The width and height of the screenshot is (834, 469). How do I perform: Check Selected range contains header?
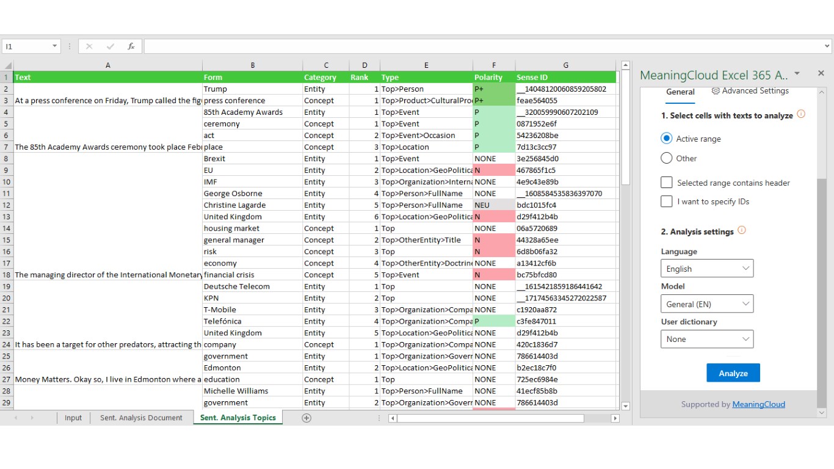pos(667,183)
